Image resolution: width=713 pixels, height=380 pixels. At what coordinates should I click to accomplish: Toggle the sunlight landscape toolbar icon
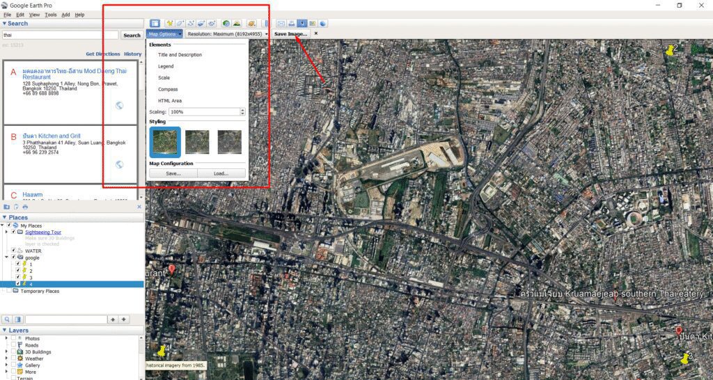237,23
